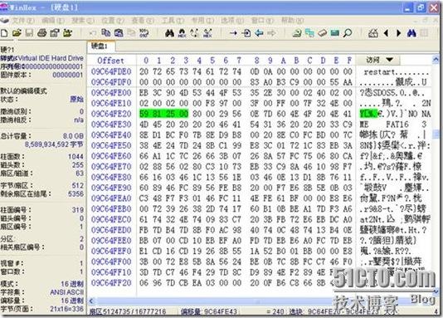Click the blue Back arrow icon

[x=259, y=33]
